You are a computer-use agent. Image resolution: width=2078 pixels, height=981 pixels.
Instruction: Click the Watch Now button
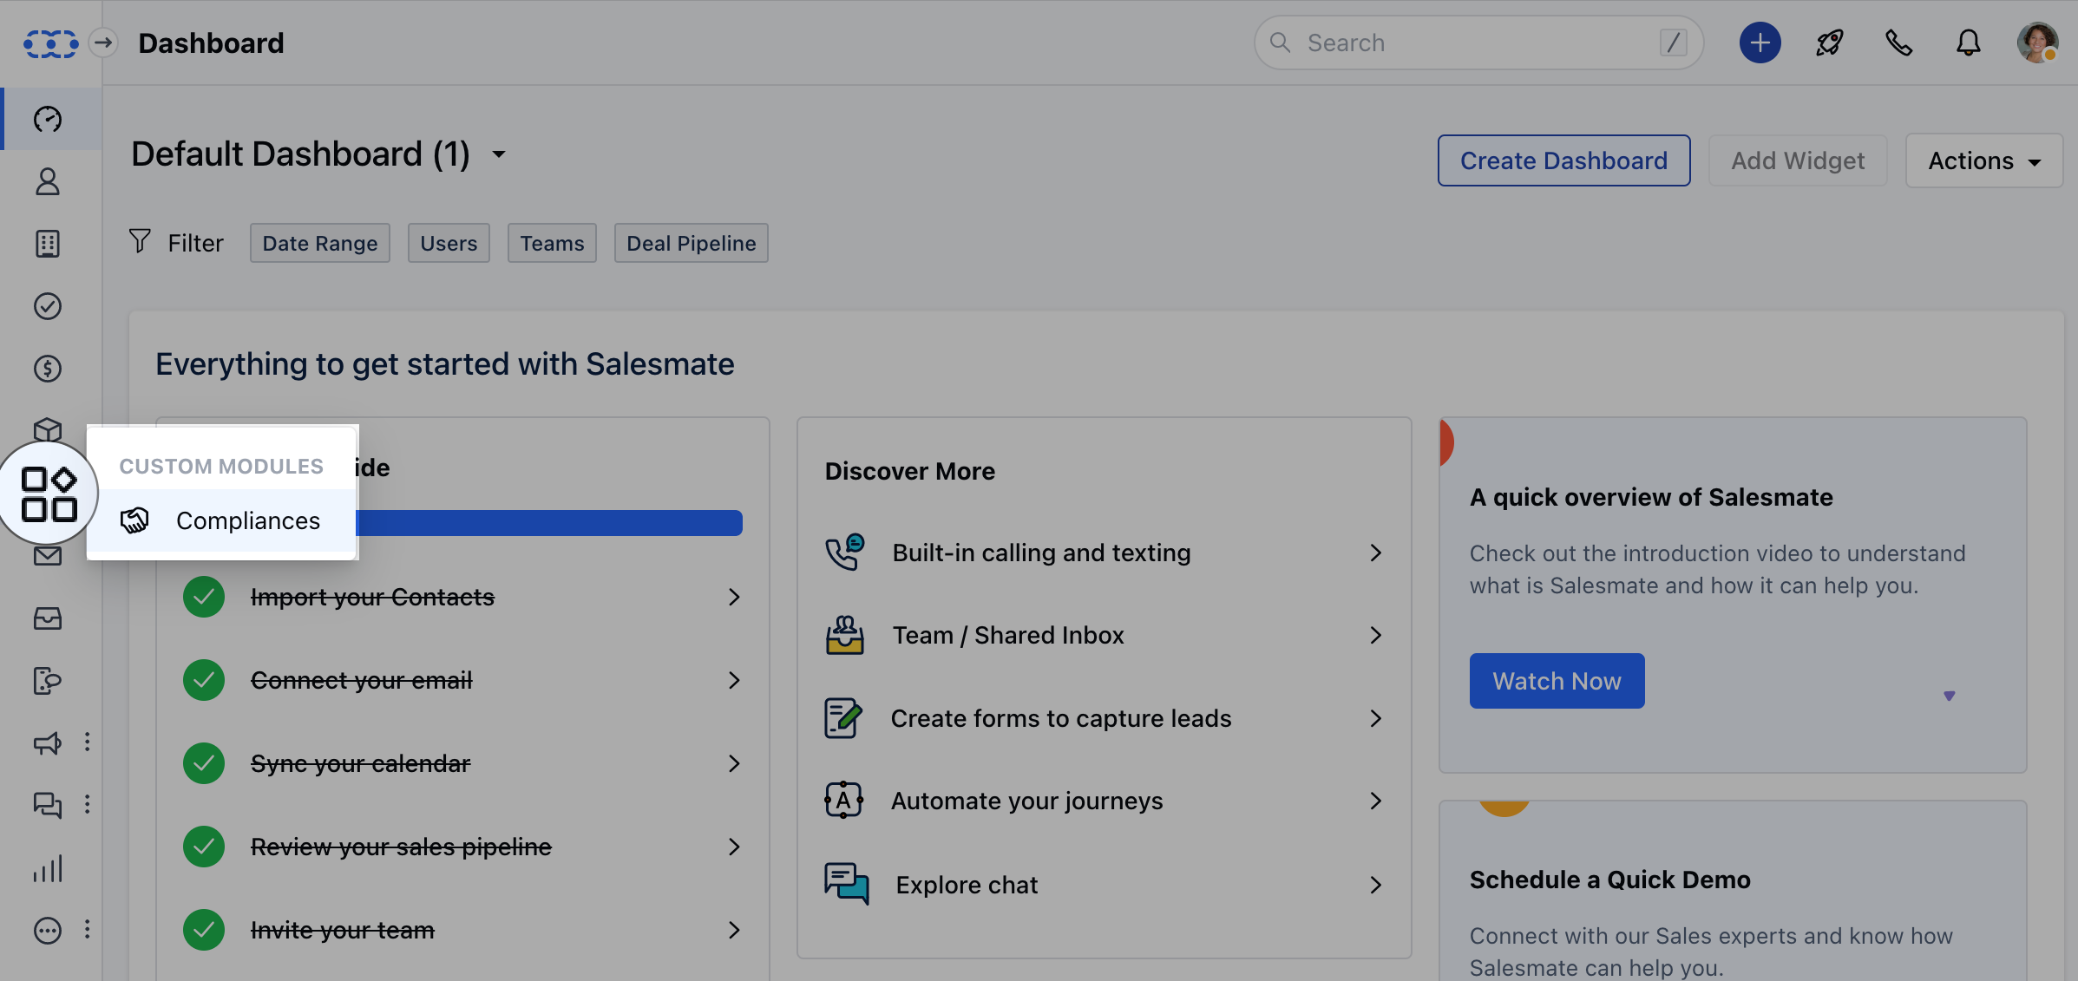[1557, 681]
